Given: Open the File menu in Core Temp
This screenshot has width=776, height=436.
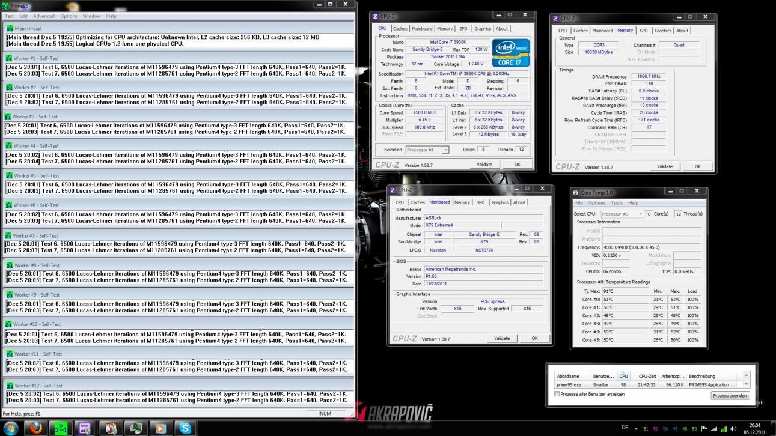Looking at the screenshot, I should [579, 202].
